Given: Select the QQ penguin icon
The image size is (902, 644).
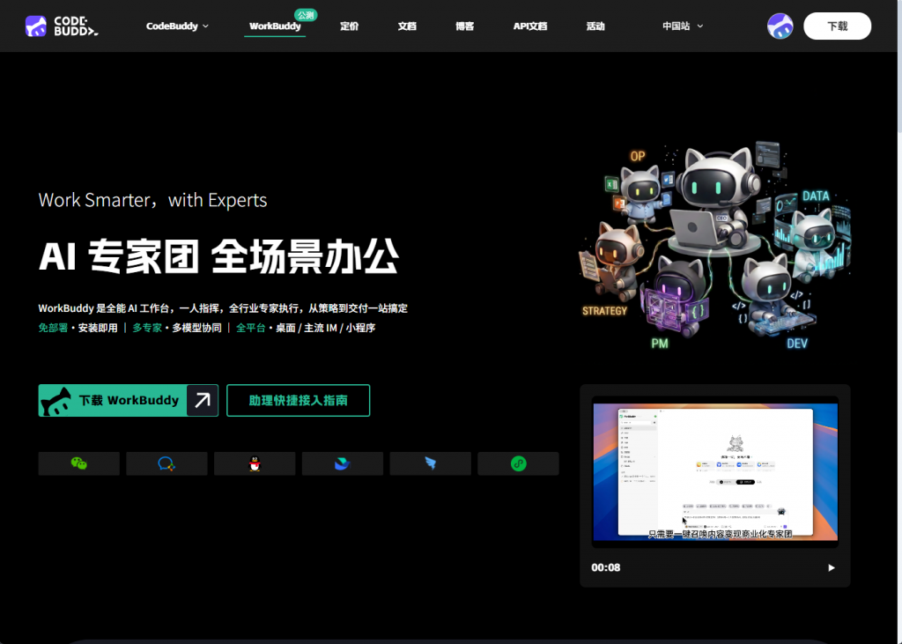Looking at the screenshot, I should tap(255, 463).
